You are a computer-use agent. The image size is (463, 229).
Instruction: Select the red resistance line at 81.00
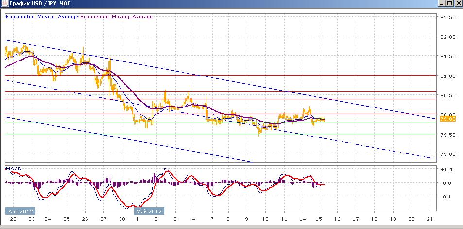coord(220,76)
